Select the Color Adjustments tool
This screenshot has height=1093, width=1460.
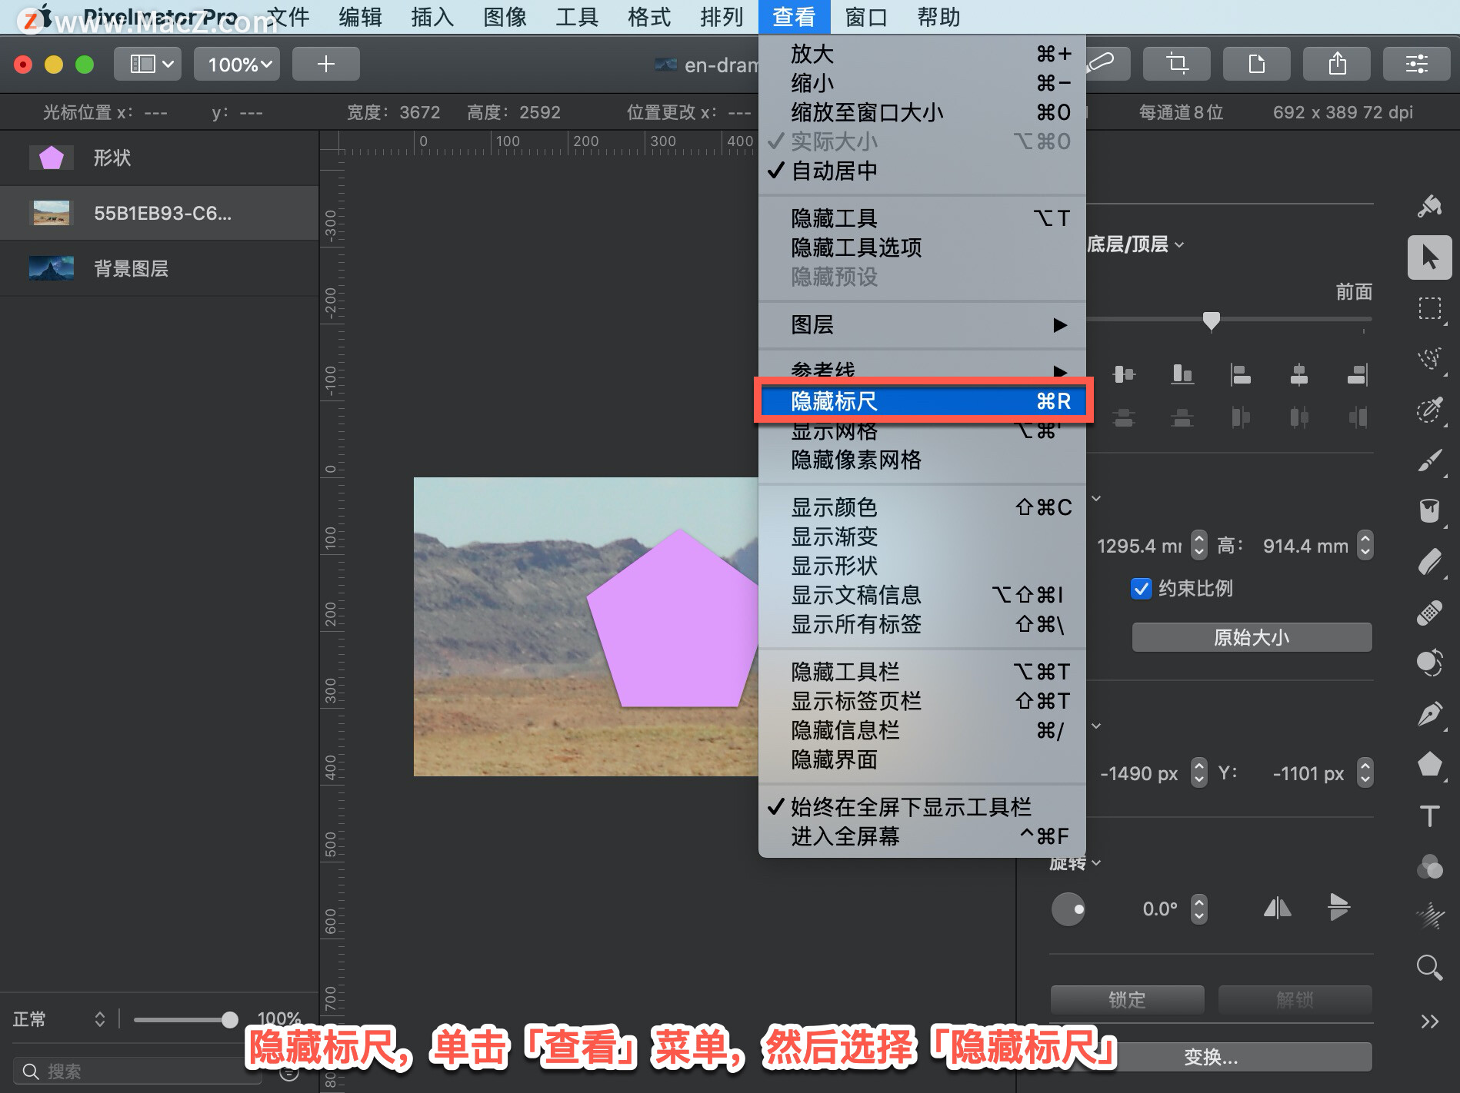pos(1429,663)
